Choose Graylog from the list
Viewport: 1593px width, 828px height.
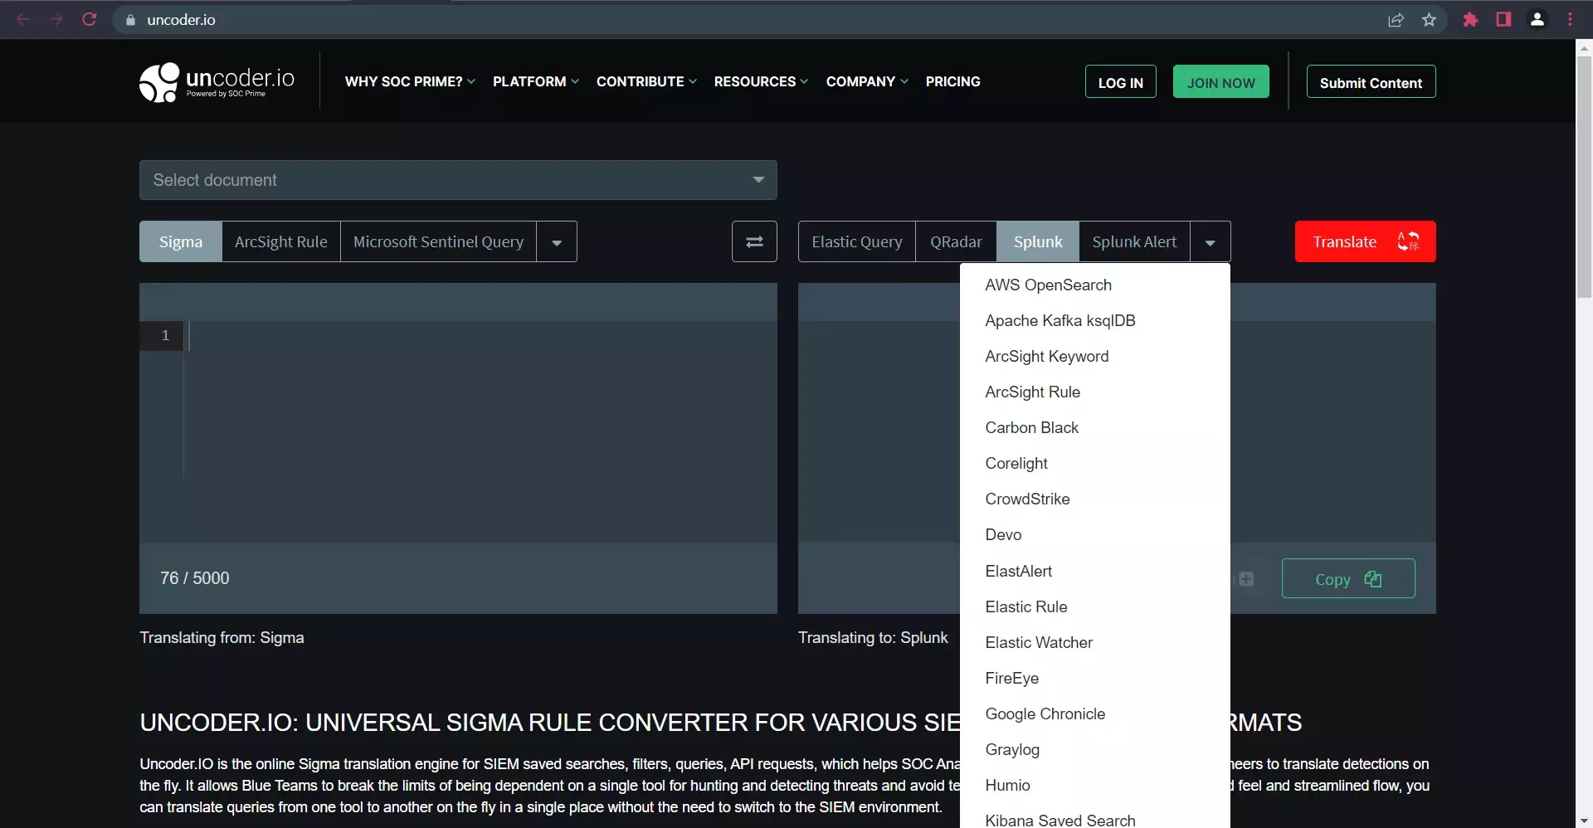click(1094, 749)
